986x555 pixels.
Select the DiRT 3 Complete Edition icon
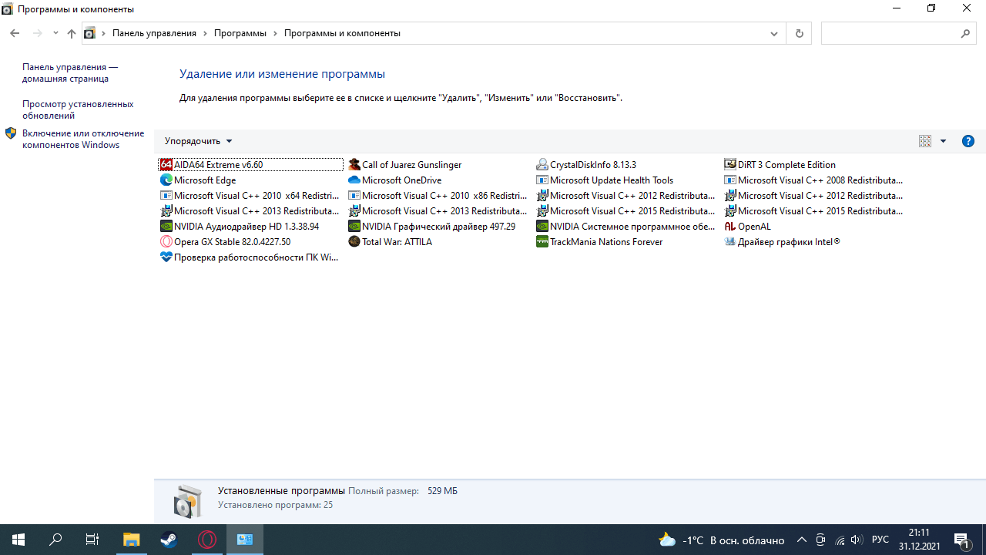pos(730,164)
